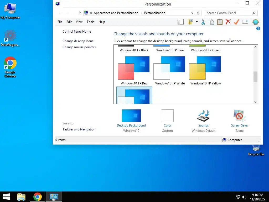
Task: Open the taskbar clock and date
Action: pos(257,197)
